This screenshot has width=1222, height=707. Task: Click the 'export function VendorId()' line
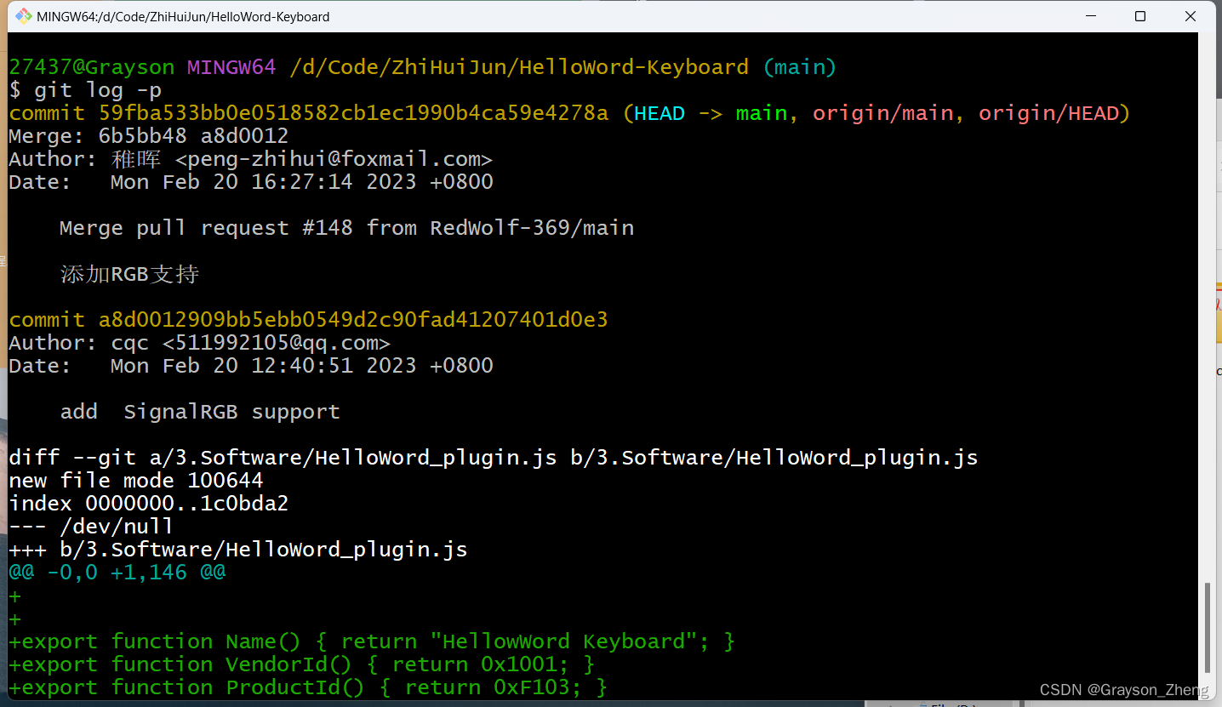(x=302, y=664)
